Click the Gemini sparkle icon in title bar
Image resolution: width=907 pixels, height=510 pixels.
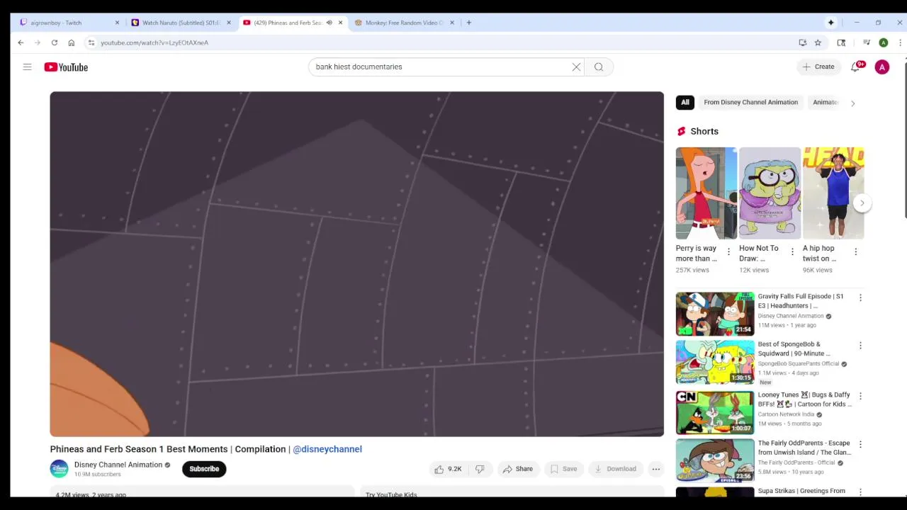pyautogui.click(x=830, y=23)
